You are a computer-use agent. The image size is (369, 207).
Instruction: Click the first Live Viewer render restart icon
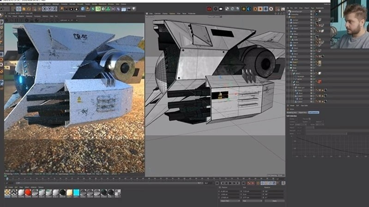point(6,20)
